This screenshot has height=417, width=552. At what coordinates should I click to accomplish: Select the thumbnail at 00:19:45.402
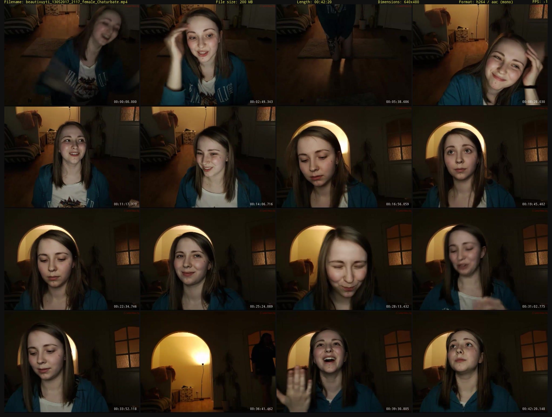coord(480,157)
